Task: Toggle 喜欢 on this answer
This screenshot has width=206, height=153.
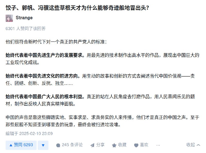Action: (x=141, y=145)
